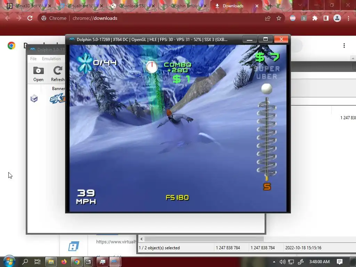This screenshot has width=356, height=267.
Task: Maximize the Dolphin game window
Action: point(265,39)
